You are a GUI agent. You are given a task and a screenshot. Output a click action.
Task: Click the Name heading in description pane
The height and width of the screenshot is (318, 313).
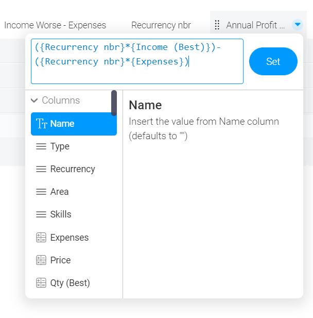coord(145,105)
